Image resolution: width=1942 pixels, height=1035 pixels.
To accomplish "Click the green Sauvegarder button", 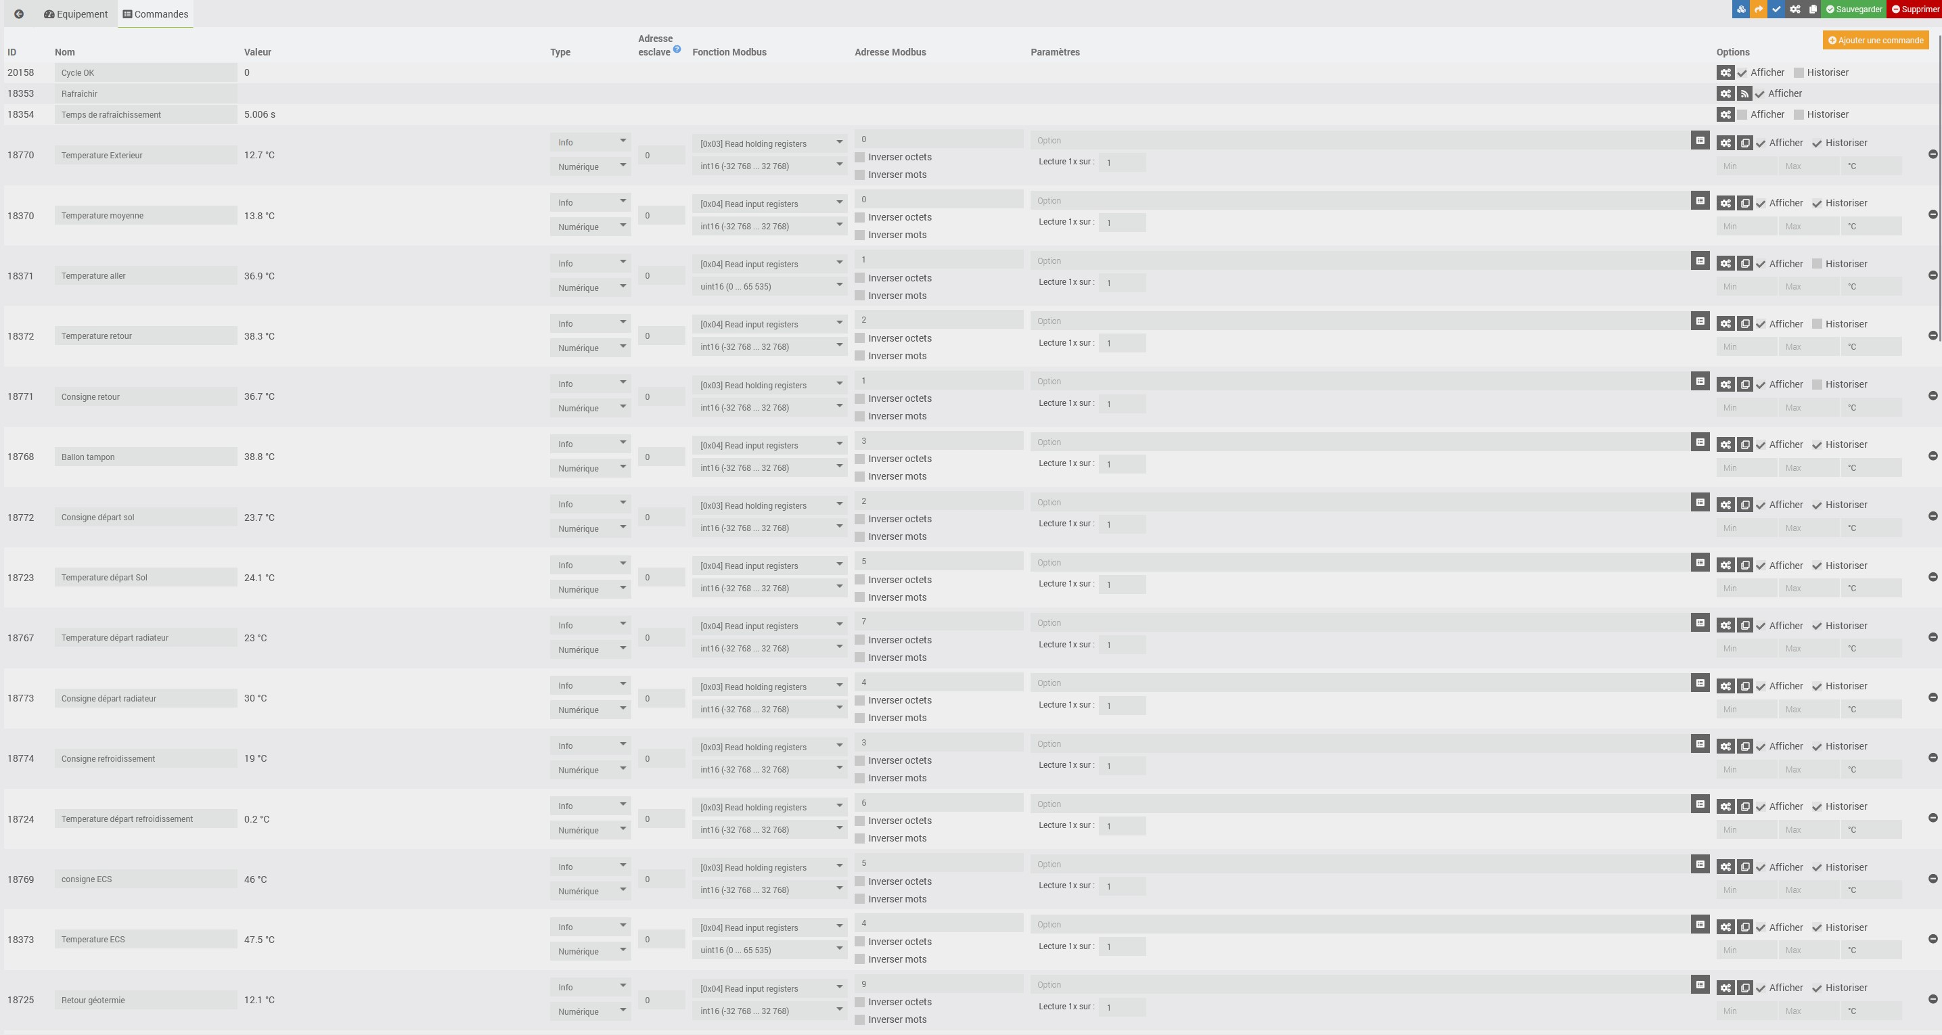I will coord(1854,9).
